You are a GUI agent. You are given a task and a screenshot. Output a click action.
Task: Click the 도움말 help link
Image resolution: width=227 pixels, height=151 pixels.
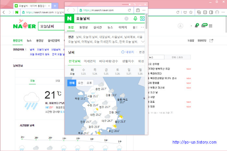pyautogui.click(x=191, y=41)
